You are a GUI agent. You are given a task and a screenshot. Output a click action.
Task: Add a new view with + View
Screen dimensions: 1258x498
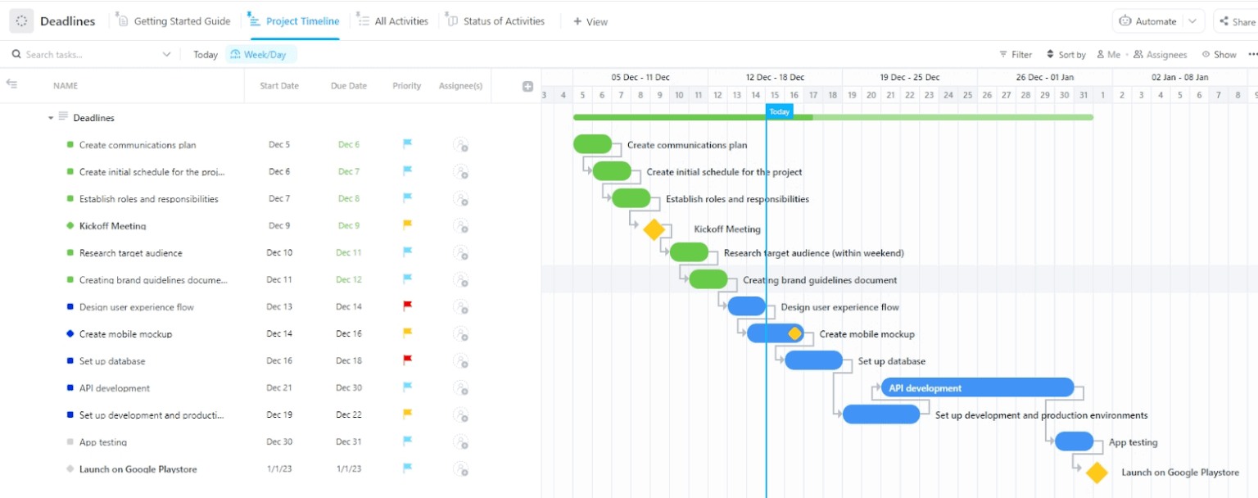[x=590, y=21]
